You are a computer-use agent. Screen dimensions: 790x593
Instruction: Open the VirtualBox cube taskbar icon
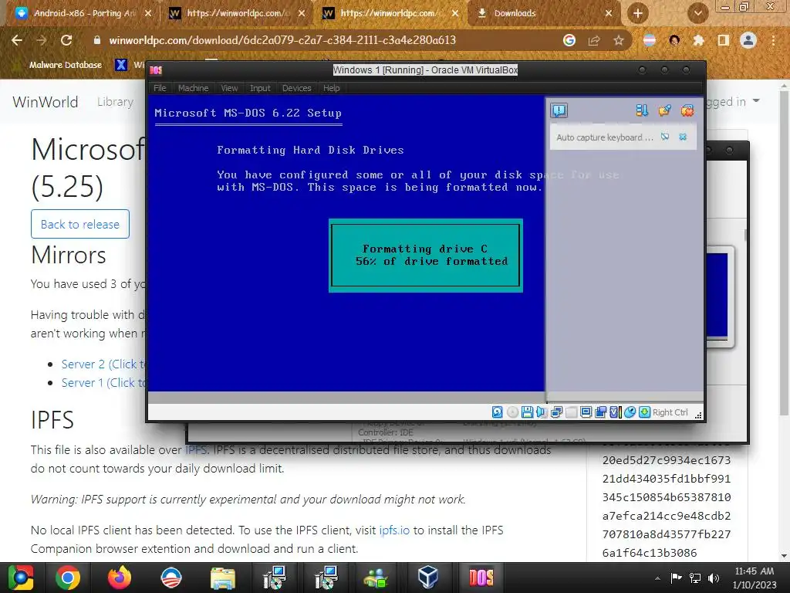pyautogui.click(x=427, y=578)
